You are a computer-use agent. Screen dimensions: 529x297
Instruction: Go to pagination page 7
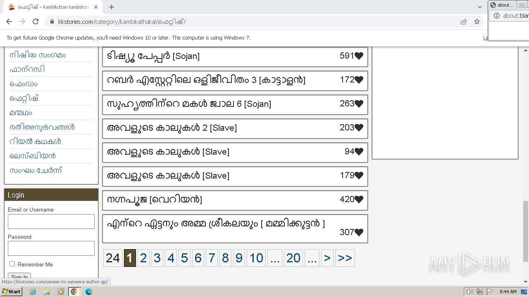(x=212, y=258)
